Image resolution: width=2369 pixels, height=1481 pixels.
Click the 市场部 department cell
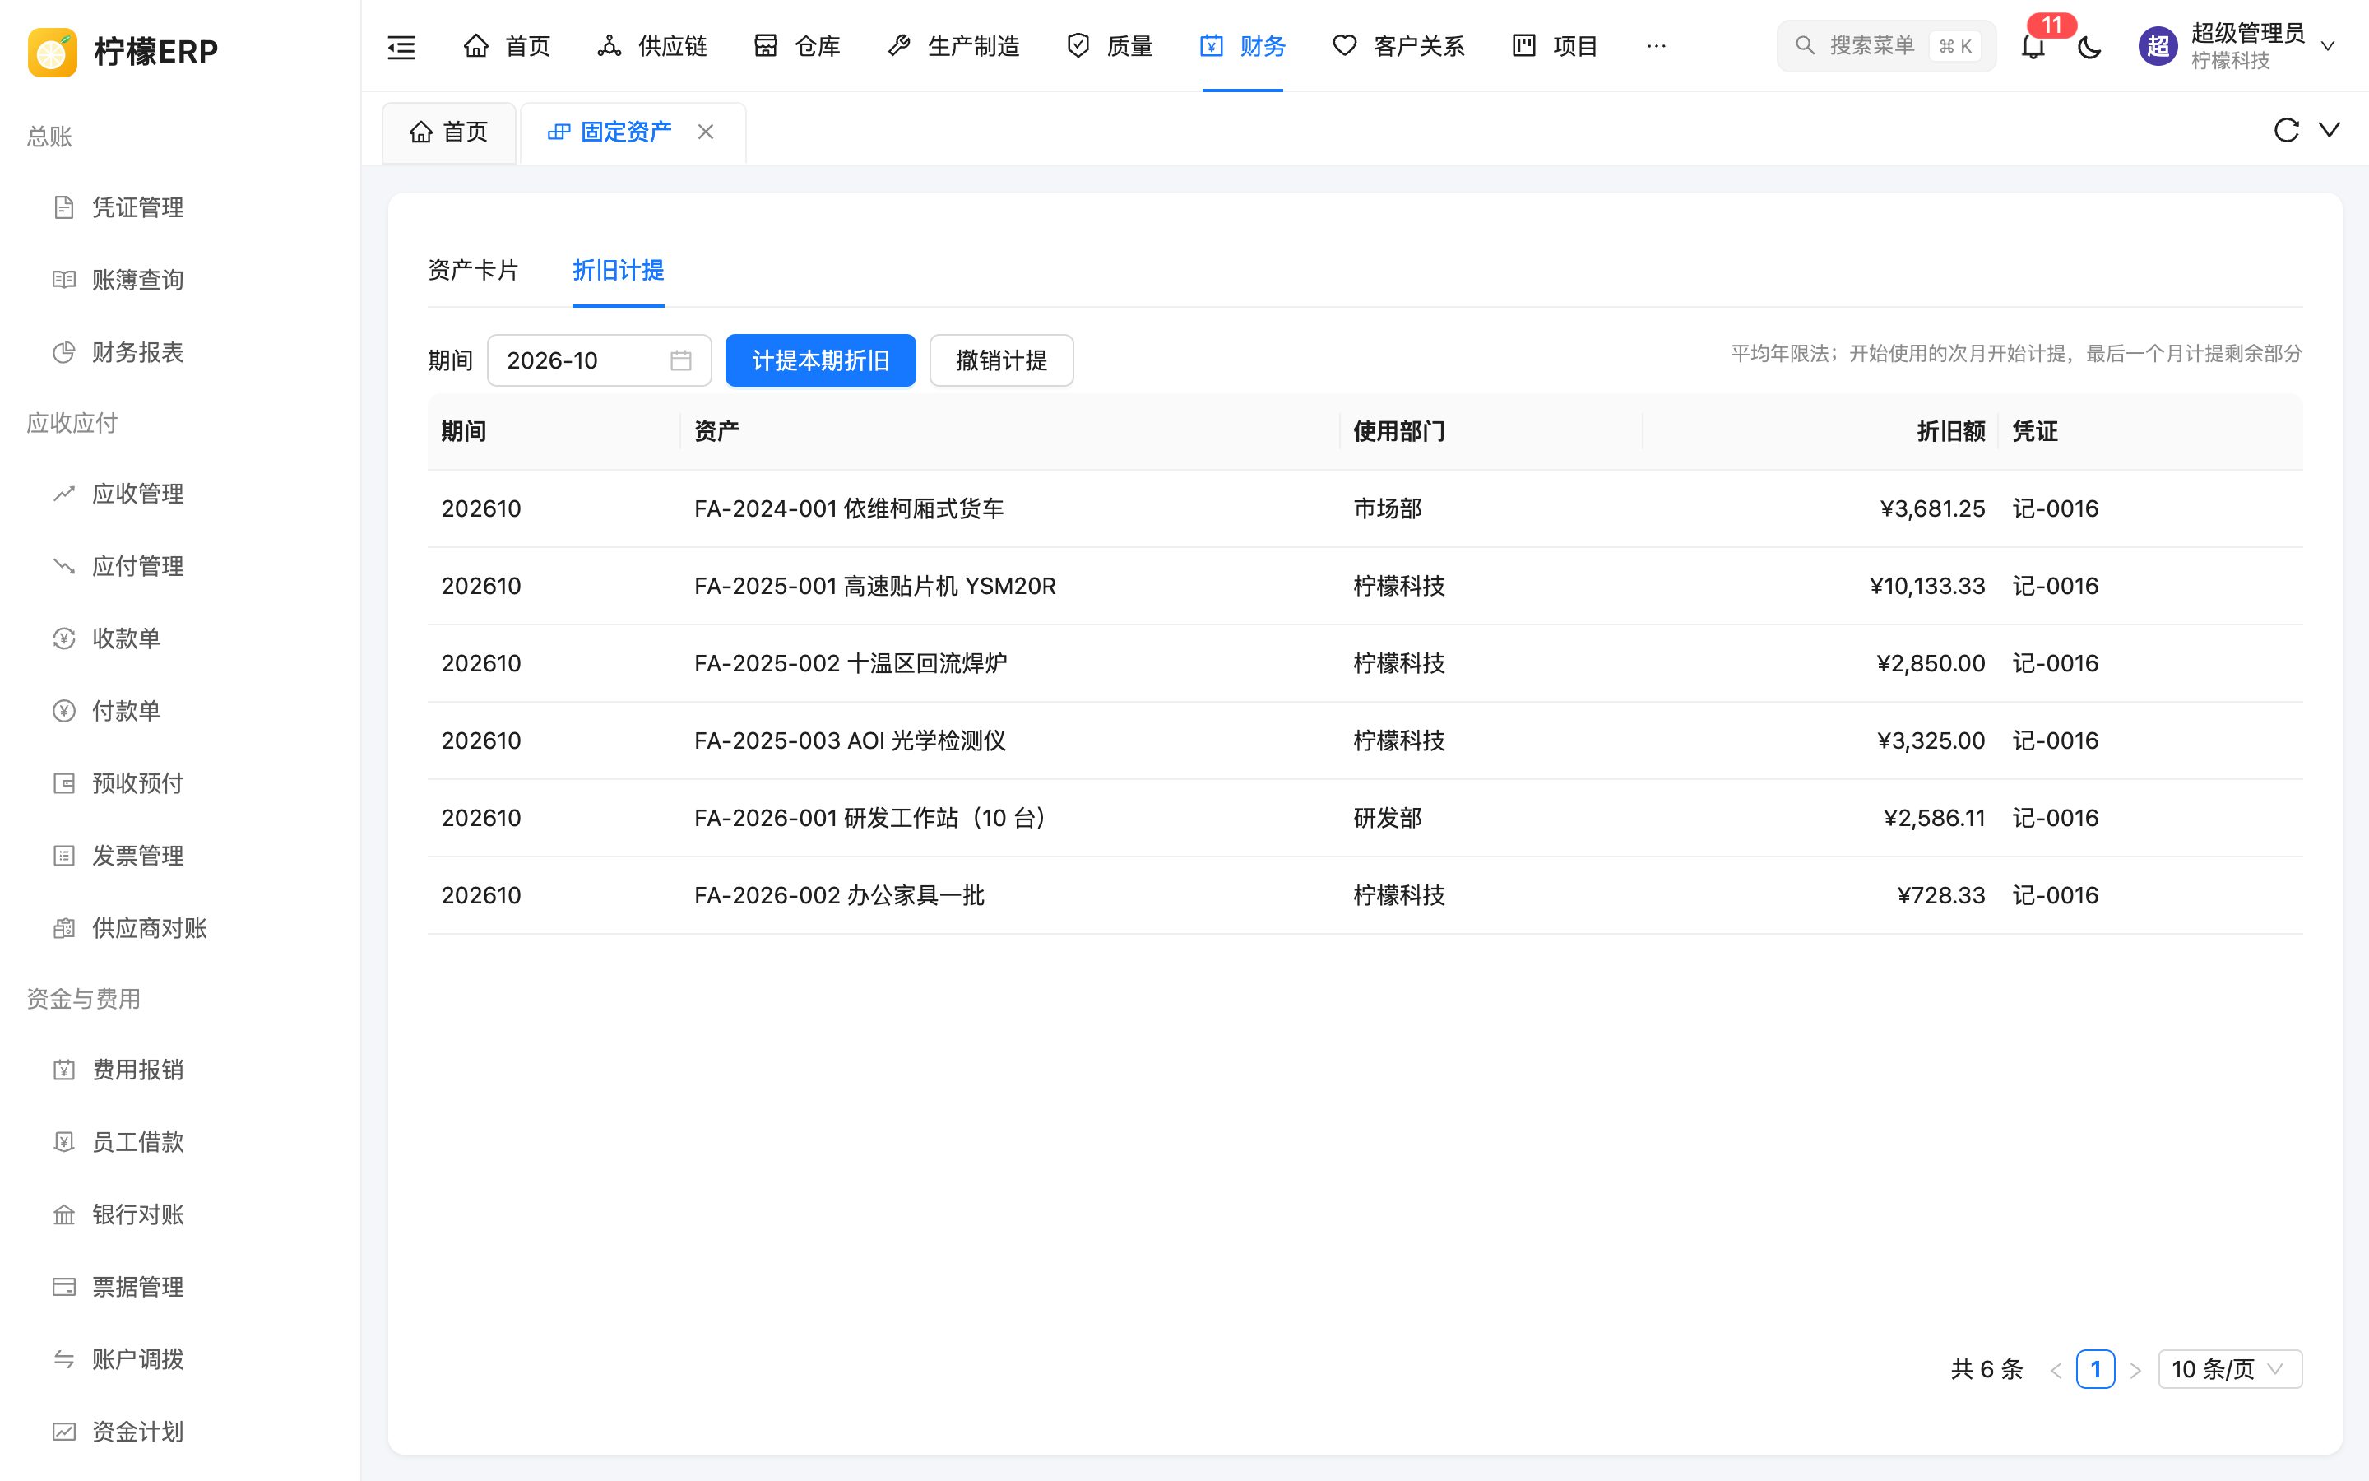[1387, 508]
